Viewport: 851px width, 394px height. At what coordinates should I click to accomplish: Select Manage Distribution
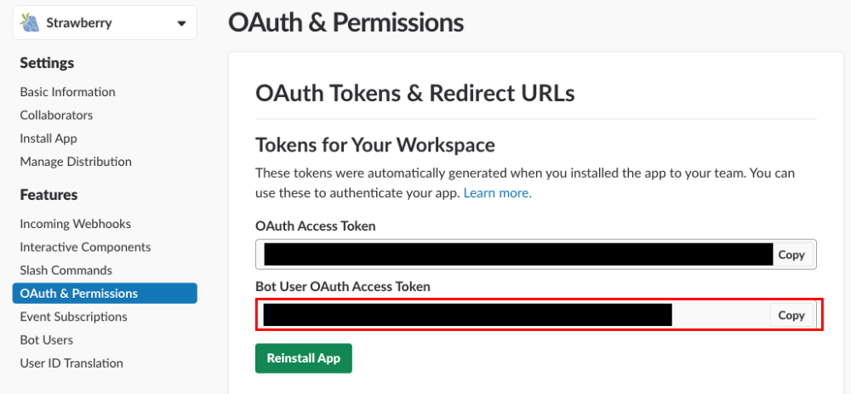tap(76, 161)
